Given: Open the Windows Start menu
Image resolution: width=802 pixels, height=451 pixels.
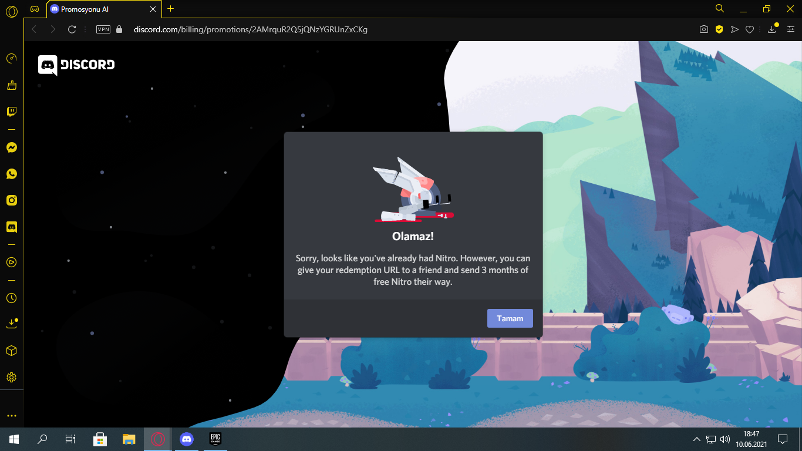Looking at the screenshot, I should 14,439.
